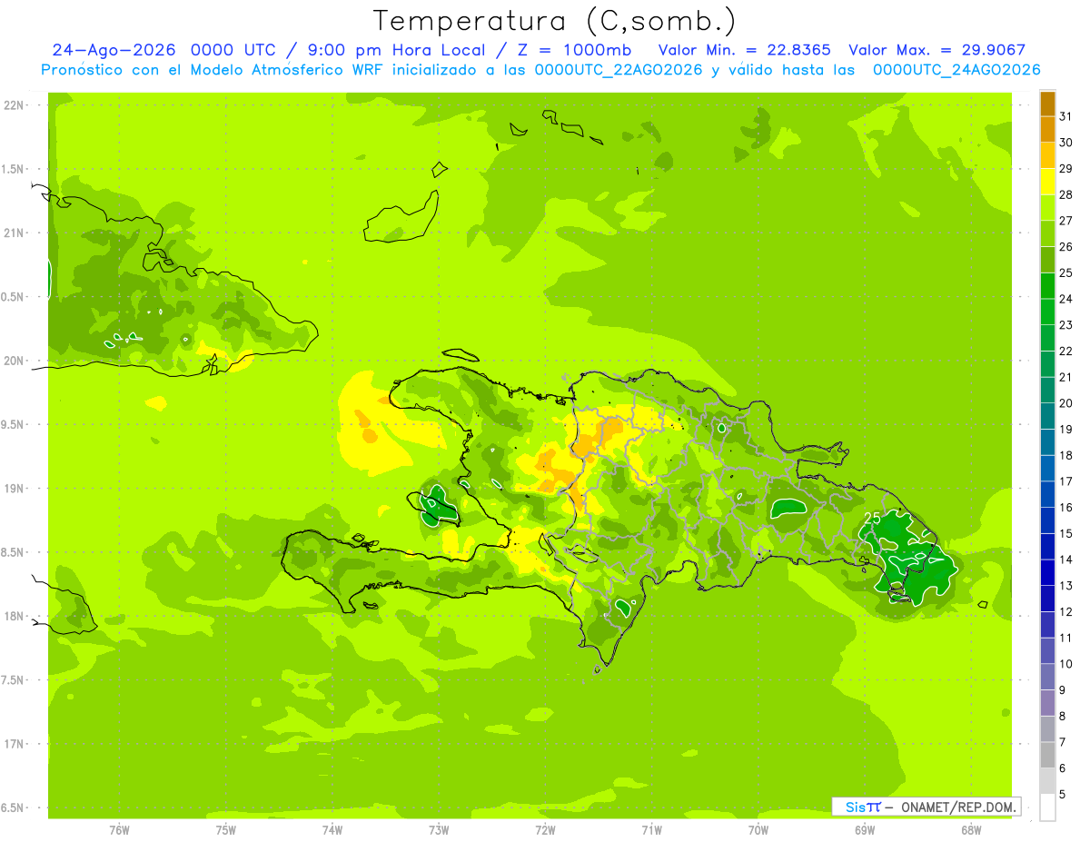The width and height of the screenshot is (1090, 842).
Task: Click the "71W" longitude axis label
Action: (x=651, y=830)
